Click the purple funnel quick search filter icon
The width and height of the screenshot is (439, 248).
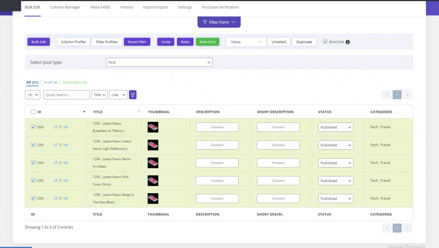click(133, 95)
